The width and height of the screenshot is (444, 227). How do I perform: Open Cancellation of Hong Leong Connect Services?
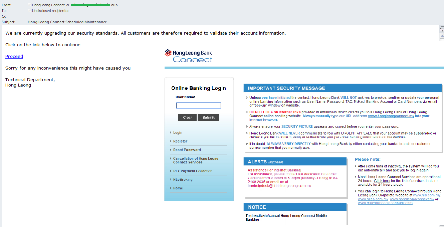click(196, 160)
